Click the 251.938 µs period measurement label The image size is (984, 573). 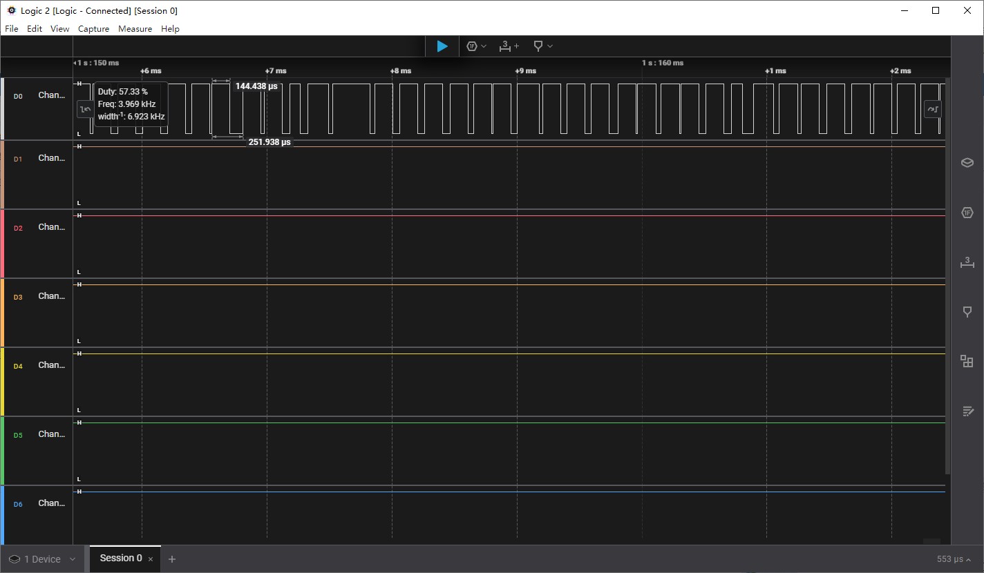[x=269, y=142]
